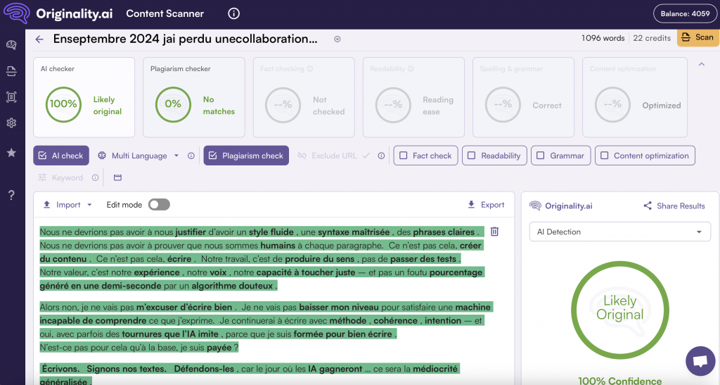720x385 pixels.
Task: Select the Spelling & grammar card
Action: [x=523, y=97]
